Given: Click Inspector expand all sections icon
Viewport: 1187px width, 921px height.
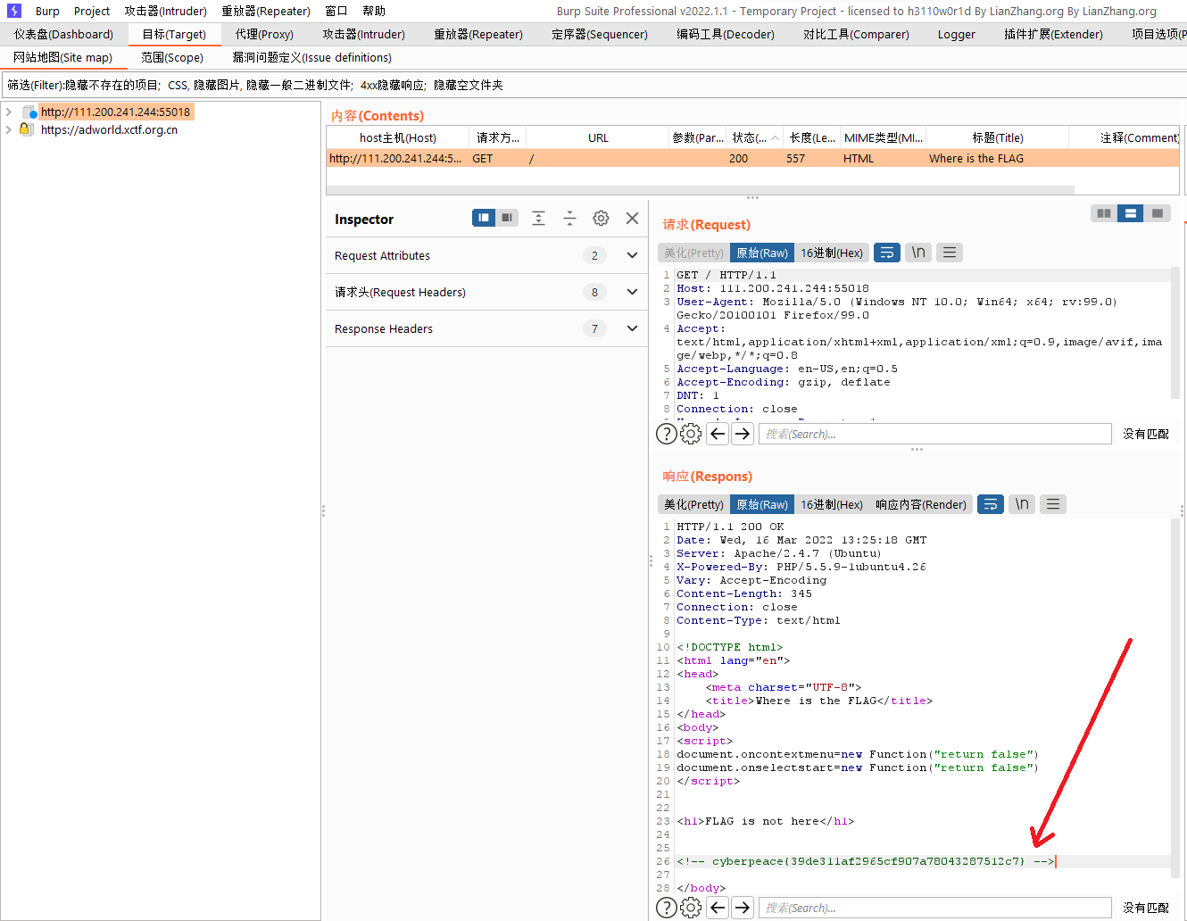Looking at the screenshot, I should pyautogui.click(x=538, y=218).
